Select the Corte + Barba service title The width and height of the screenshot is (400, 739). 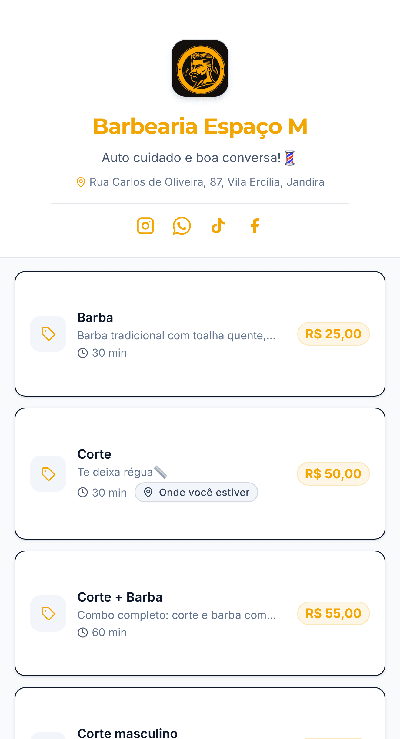[x=120, y=597]
